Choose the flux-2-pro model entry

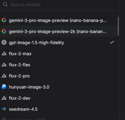[59, 76]
